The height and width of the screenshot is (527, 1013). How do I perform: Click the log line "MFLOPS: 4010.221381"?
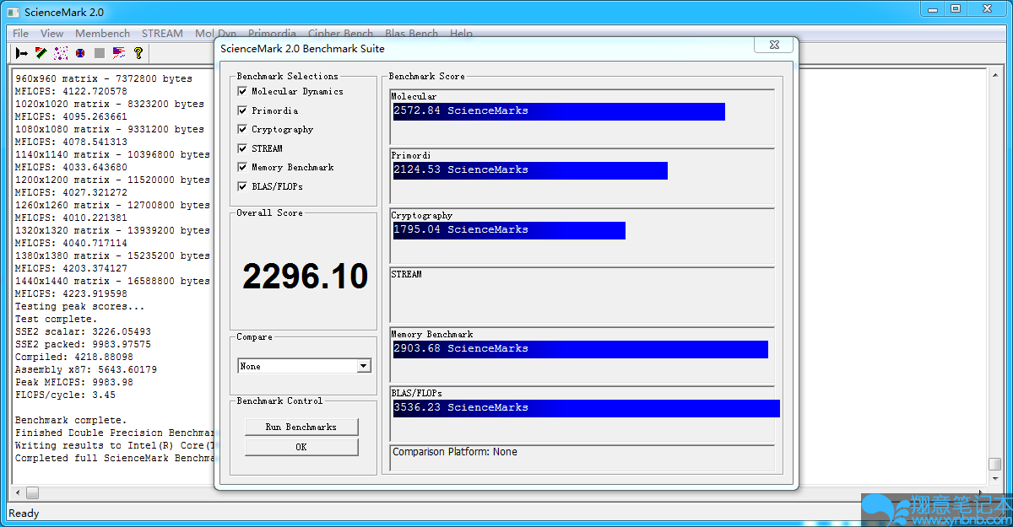coord(71,218)
